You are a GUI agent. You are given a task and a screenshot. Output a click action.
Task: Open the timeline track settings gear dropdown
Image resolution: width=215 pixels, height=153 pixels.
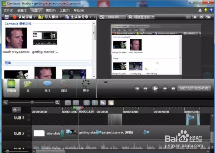16,110
